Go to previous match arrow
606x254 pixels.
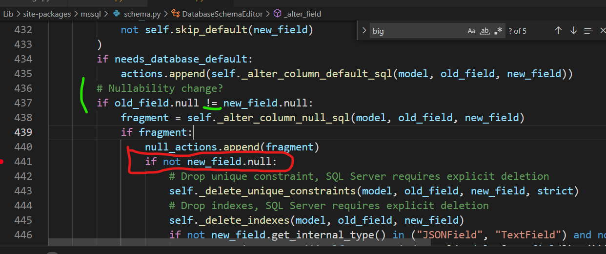(559, 31)
